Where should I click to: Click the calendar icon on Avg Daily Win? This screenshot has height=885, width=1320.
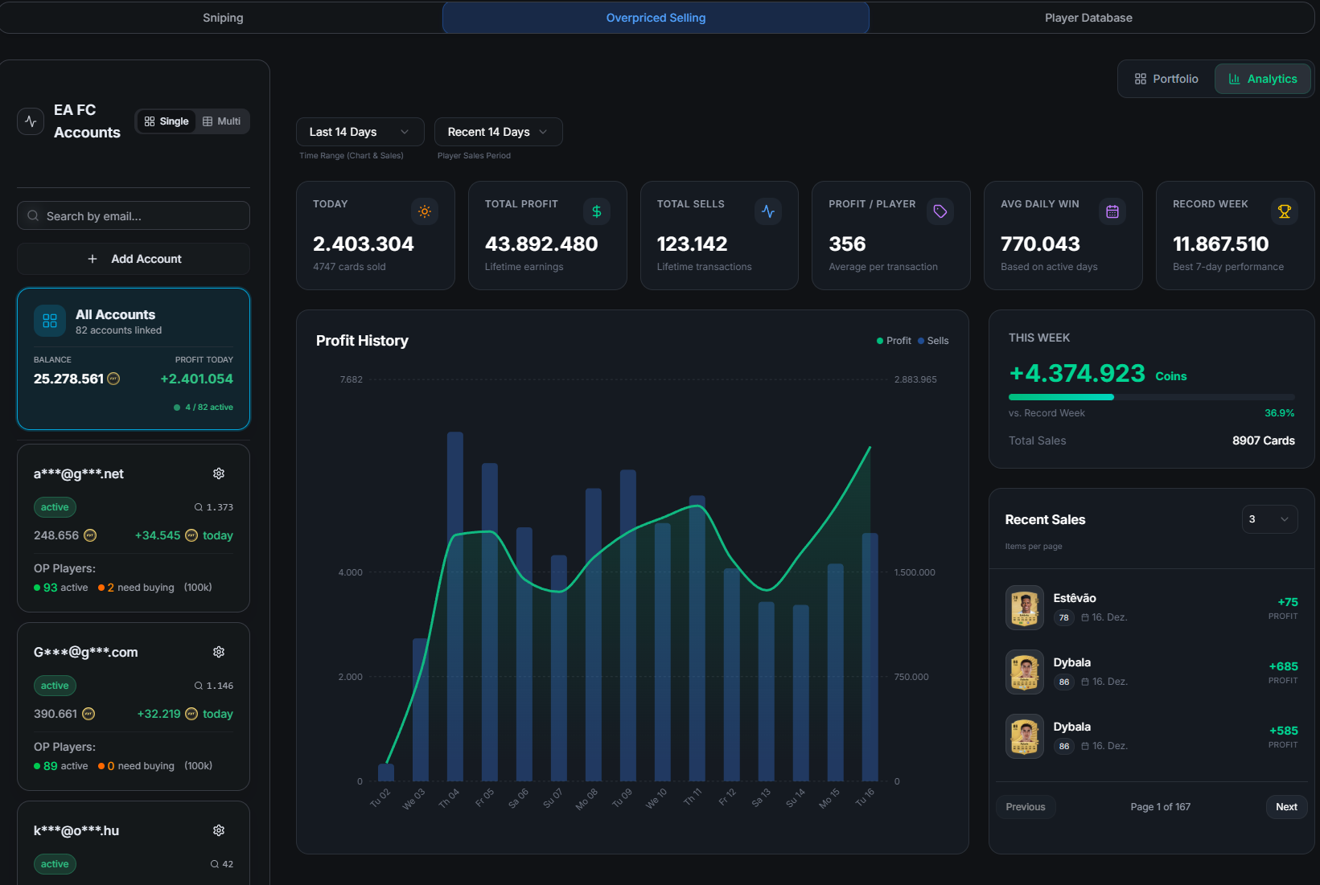click(1112, 211)
